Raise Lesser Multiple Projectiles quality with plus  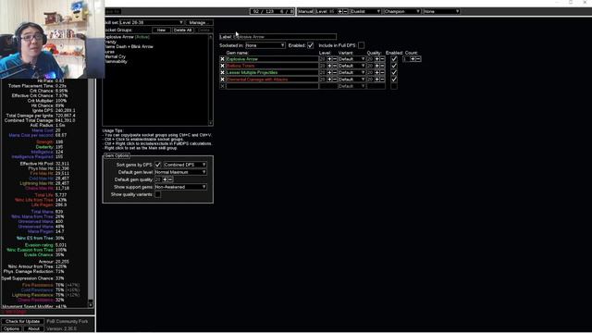pyautogui.click(x=377, y=72)
